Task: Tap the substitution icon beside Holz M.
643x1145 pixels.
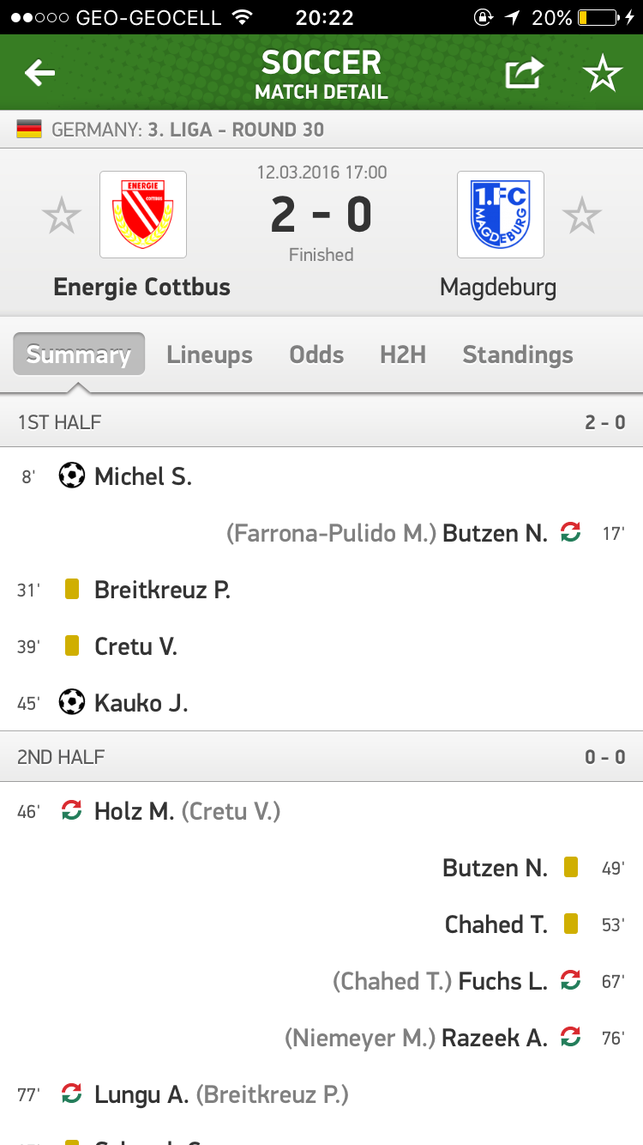Action: [72, 810]
